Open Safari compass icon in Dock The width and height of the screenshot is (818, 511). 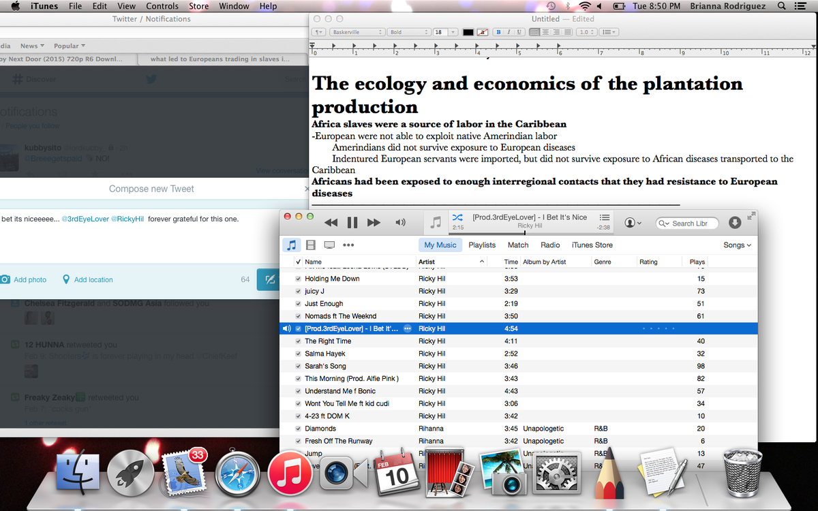[x=237, y=474]
